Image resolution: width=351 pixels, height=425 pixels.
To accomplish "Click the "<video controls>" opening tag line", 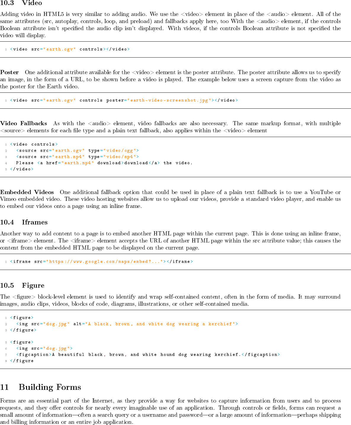I will point(34,144).
